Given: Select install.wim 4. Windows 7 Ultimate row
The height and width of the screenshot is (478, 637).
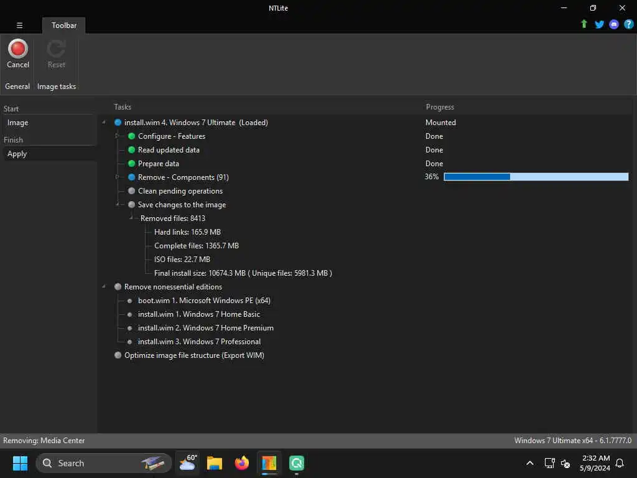Looking at the screenshot, I should [x=196, y=123].
